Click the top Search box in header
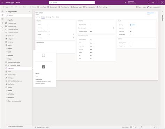The width and height of the screenshot is (165, 129). [72, 2]
